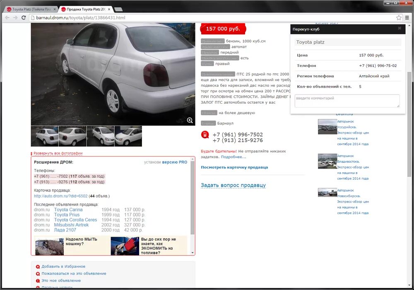Expand all photos via Развернуть все фотографии
This screenshot has height=290, width=414.
tap(58, 153)
